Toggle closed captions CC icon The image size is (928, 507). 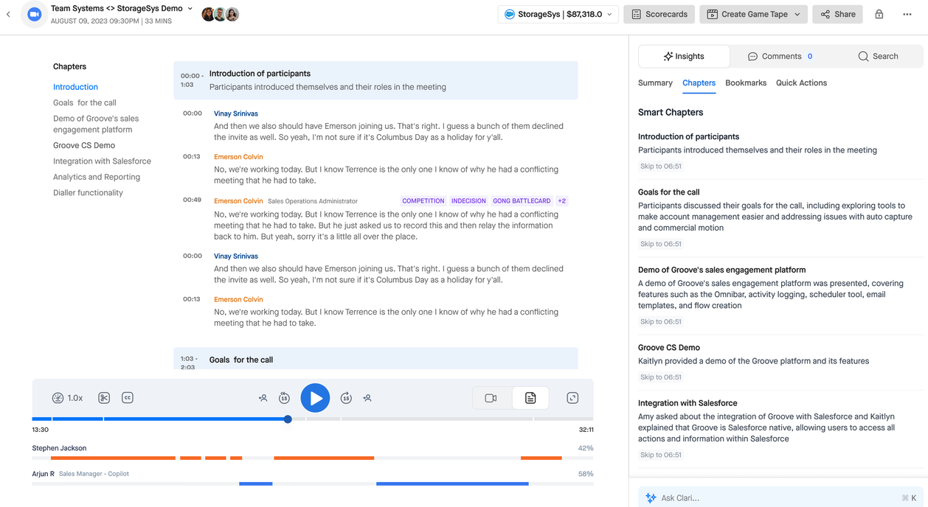coord(127,398)
